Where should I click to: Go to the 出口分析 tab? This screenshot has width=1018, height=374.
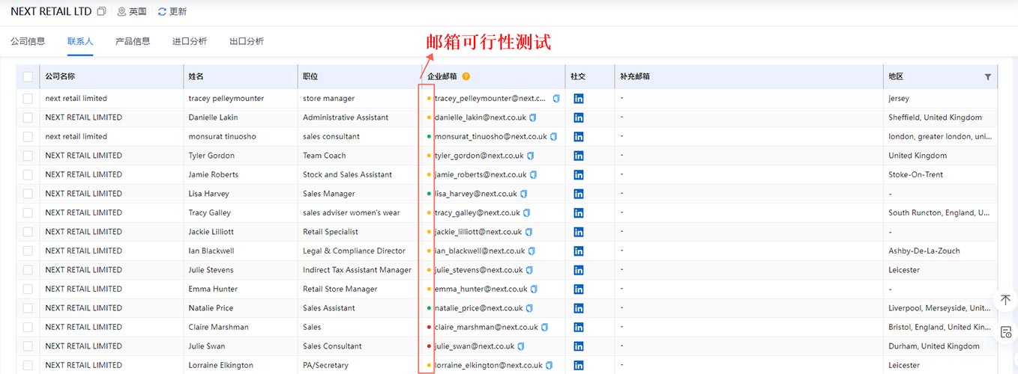point(247,41)
